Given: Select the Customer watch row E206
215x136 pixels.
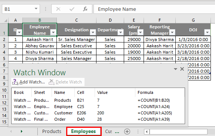Looking at the screenshot, I should tap(98, 113).
